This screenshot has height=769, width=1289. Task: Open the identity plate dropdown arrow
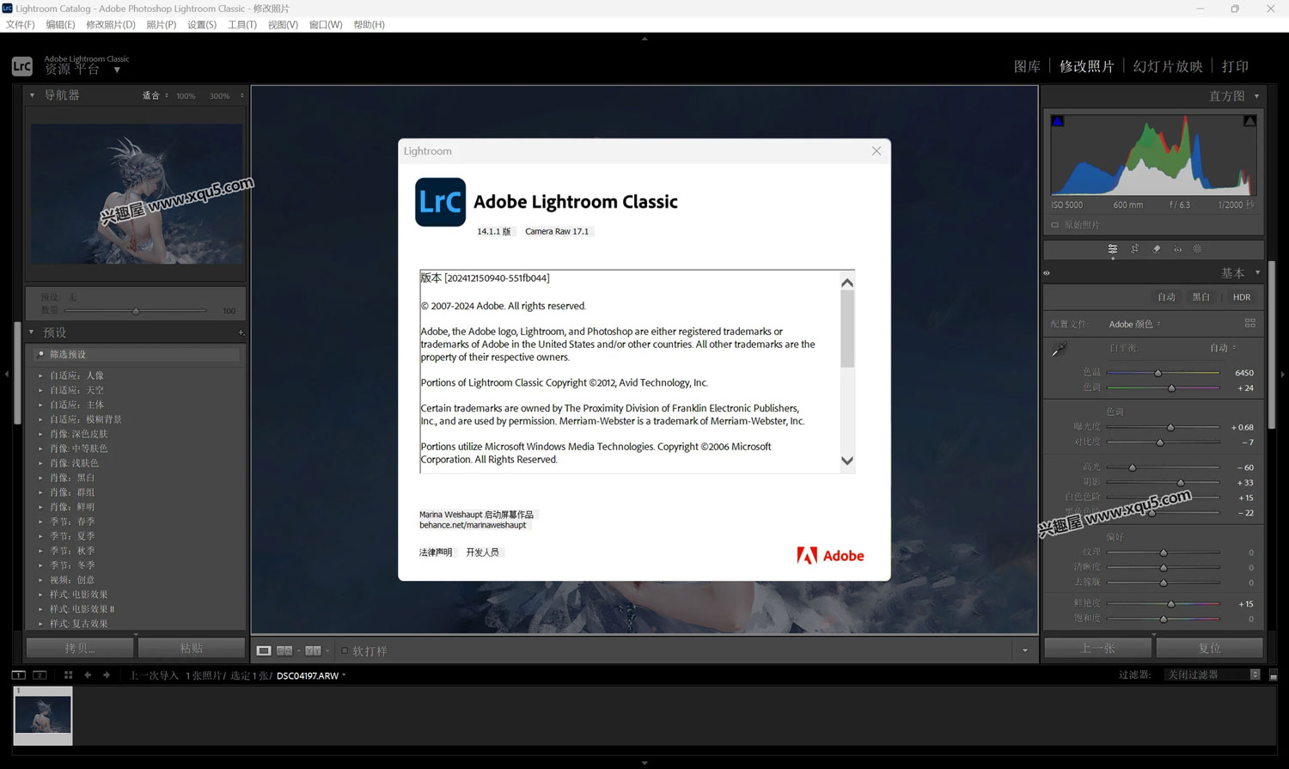click(117, 70)
